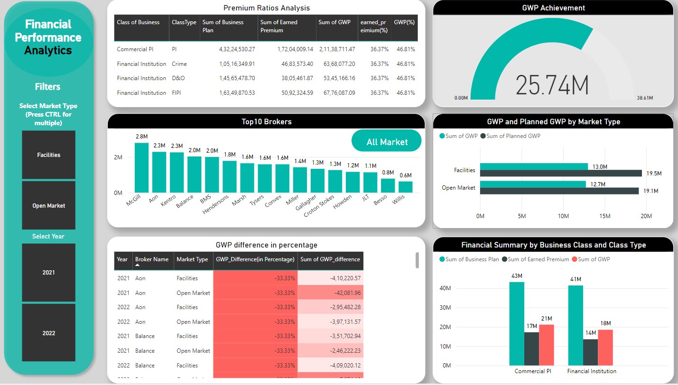This screenshot has width=678, height=385.
Task: Select the 2022 year slicer
Action: click(48, 333)
